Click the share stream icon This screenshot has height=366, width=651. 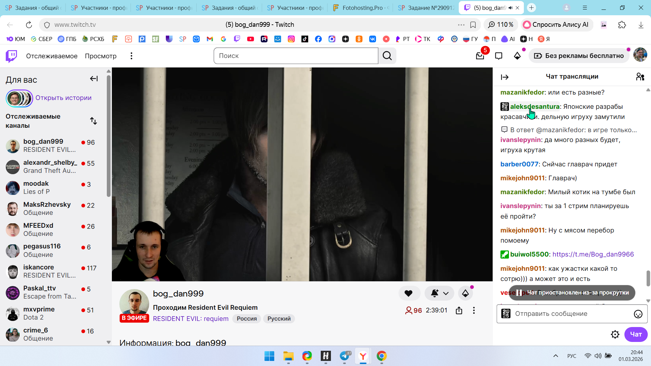pyautogui.click(x=459, y=310)
